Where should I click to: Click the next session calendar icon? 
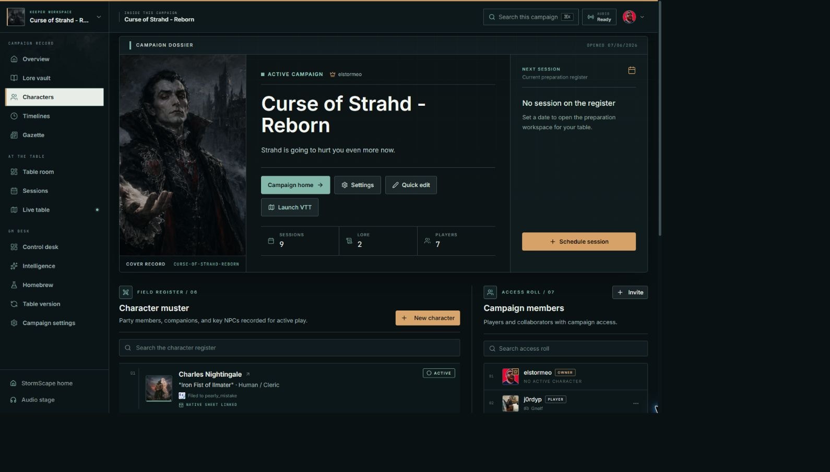(632, 70)
